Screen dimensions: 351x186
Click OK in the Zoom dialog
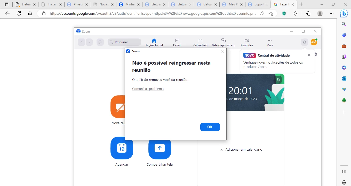(210, 127)
